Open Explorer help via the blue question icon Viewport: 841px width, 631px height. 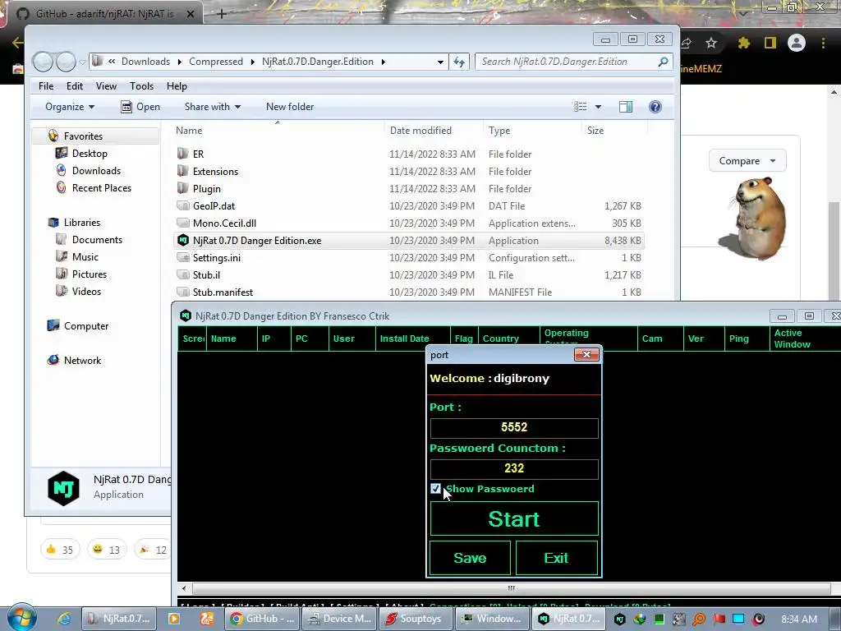pos(655,107)
